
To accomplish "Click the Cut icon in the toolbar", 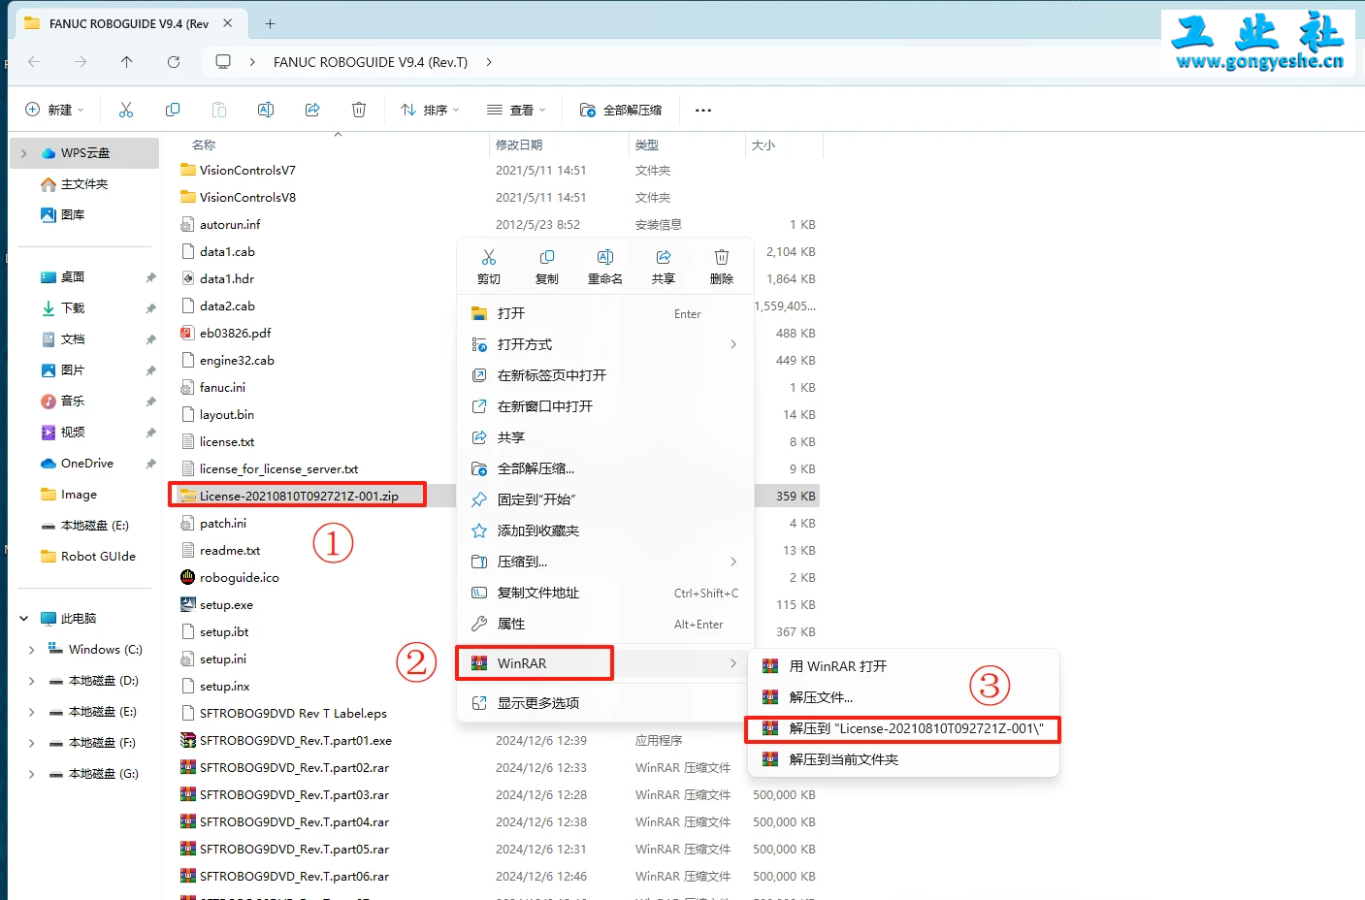I will pyautogui.click(x=126, y=110).
